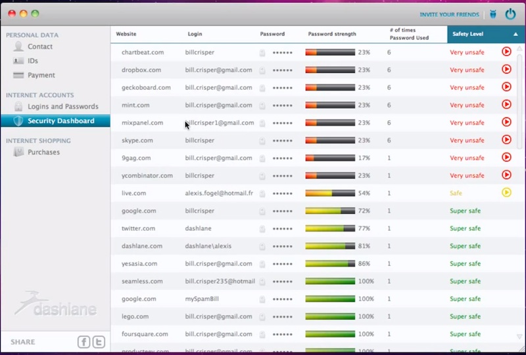
Task: Click yellow play icon for live.com
Action: coord(506,192)
